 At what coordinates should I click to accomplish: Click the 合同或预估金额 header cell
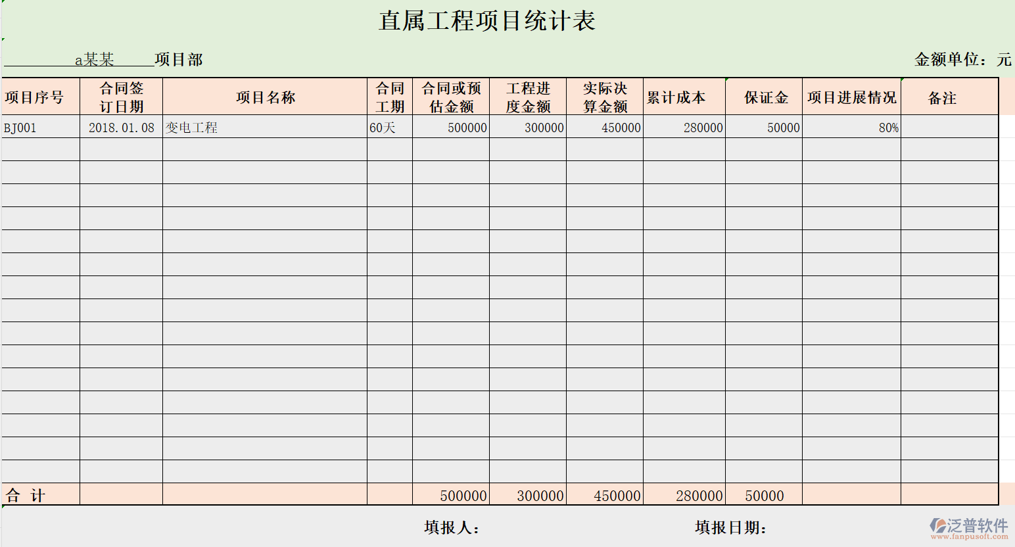point(451,97)
